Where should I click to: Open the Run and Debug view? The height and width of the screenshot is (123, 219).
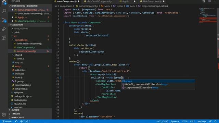point(4,29)
